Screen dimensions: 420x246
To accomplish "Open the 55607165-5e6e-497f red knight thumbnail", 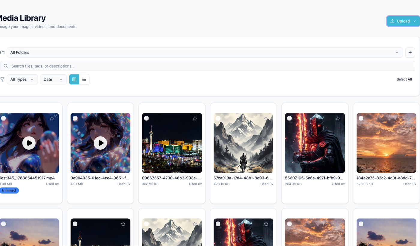I will coord(315,143).
